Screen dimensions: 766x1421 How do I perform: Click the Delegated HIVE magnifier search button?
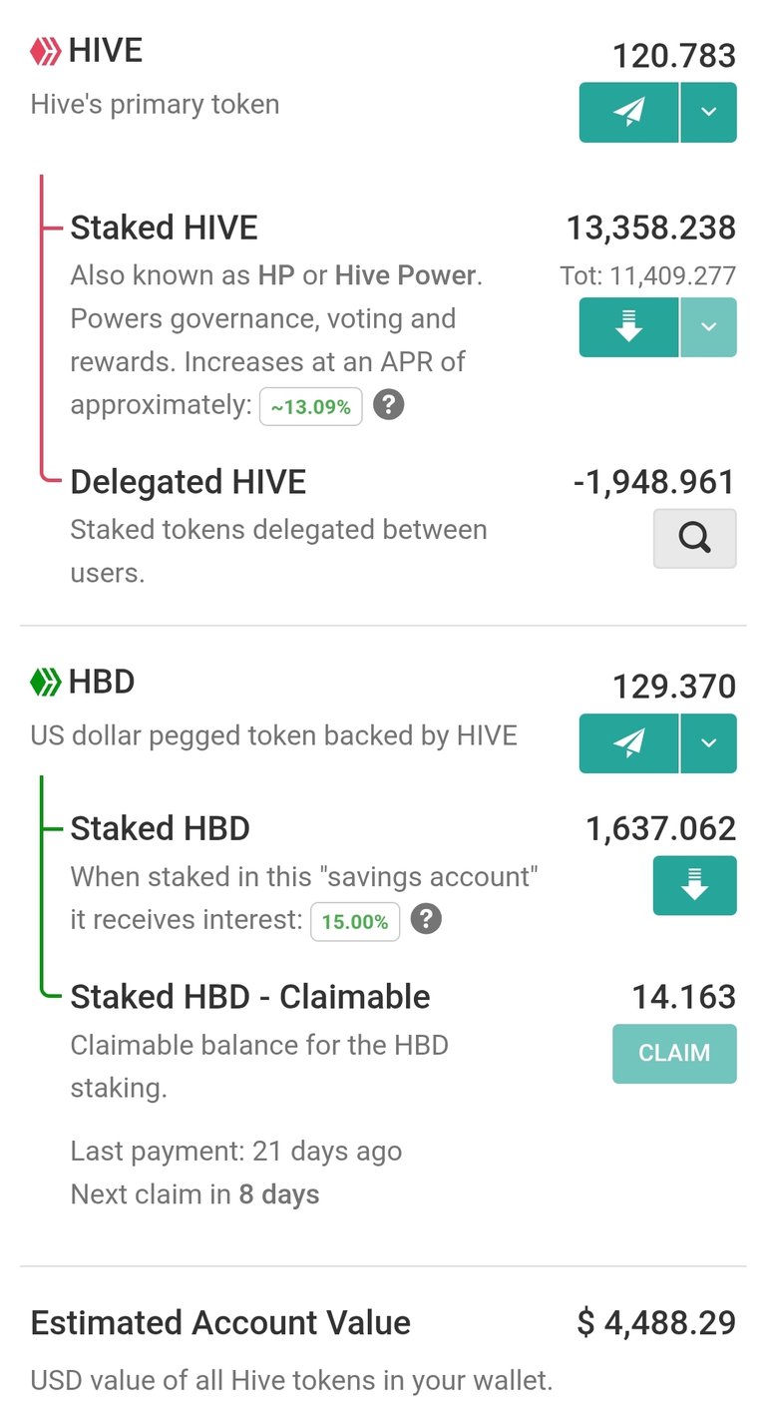(695, 539)
